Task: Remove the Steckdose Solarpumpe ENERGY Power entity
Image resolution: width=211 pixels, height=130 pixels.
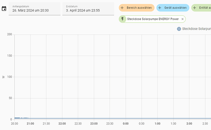Action: [183, 19]
